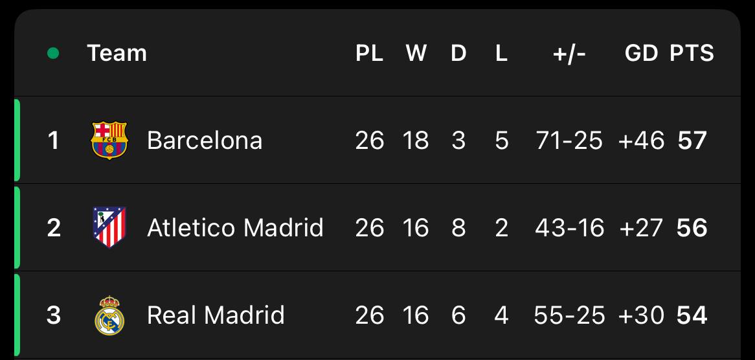This screenshot has height=360, width=755.
Task: Select the D column header
Action: (x=458, y=53)
